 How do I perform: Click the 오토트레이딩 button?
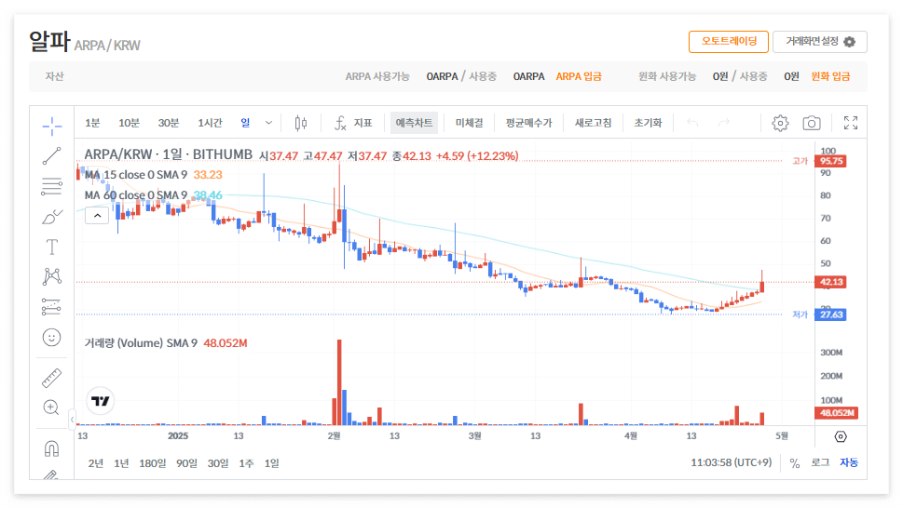(x=729, y=41)
